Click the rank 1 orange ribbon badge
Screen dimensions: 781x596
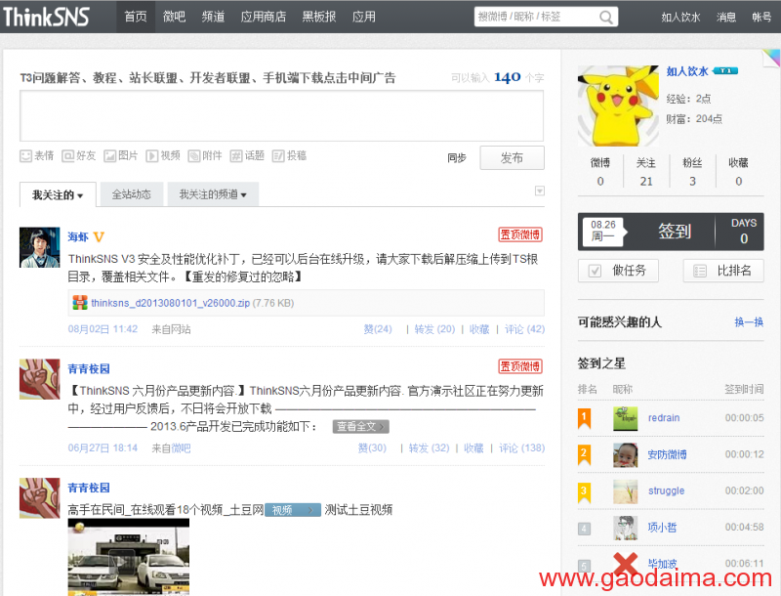tap(584, 418)
